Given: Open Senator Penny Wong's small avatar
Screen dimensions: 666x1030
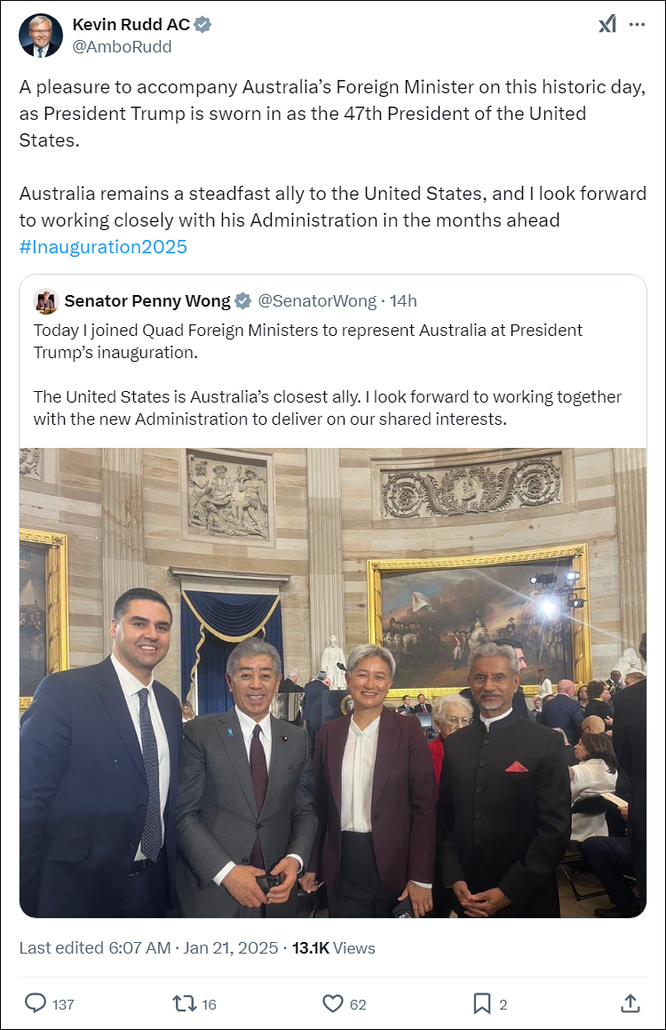Looking at the screenshot, I should pos(46,301).
